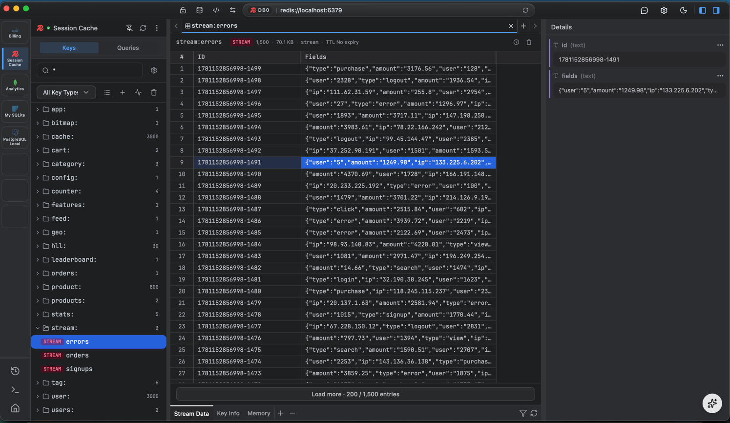Open the terminal console icon

tap(15, 390)
